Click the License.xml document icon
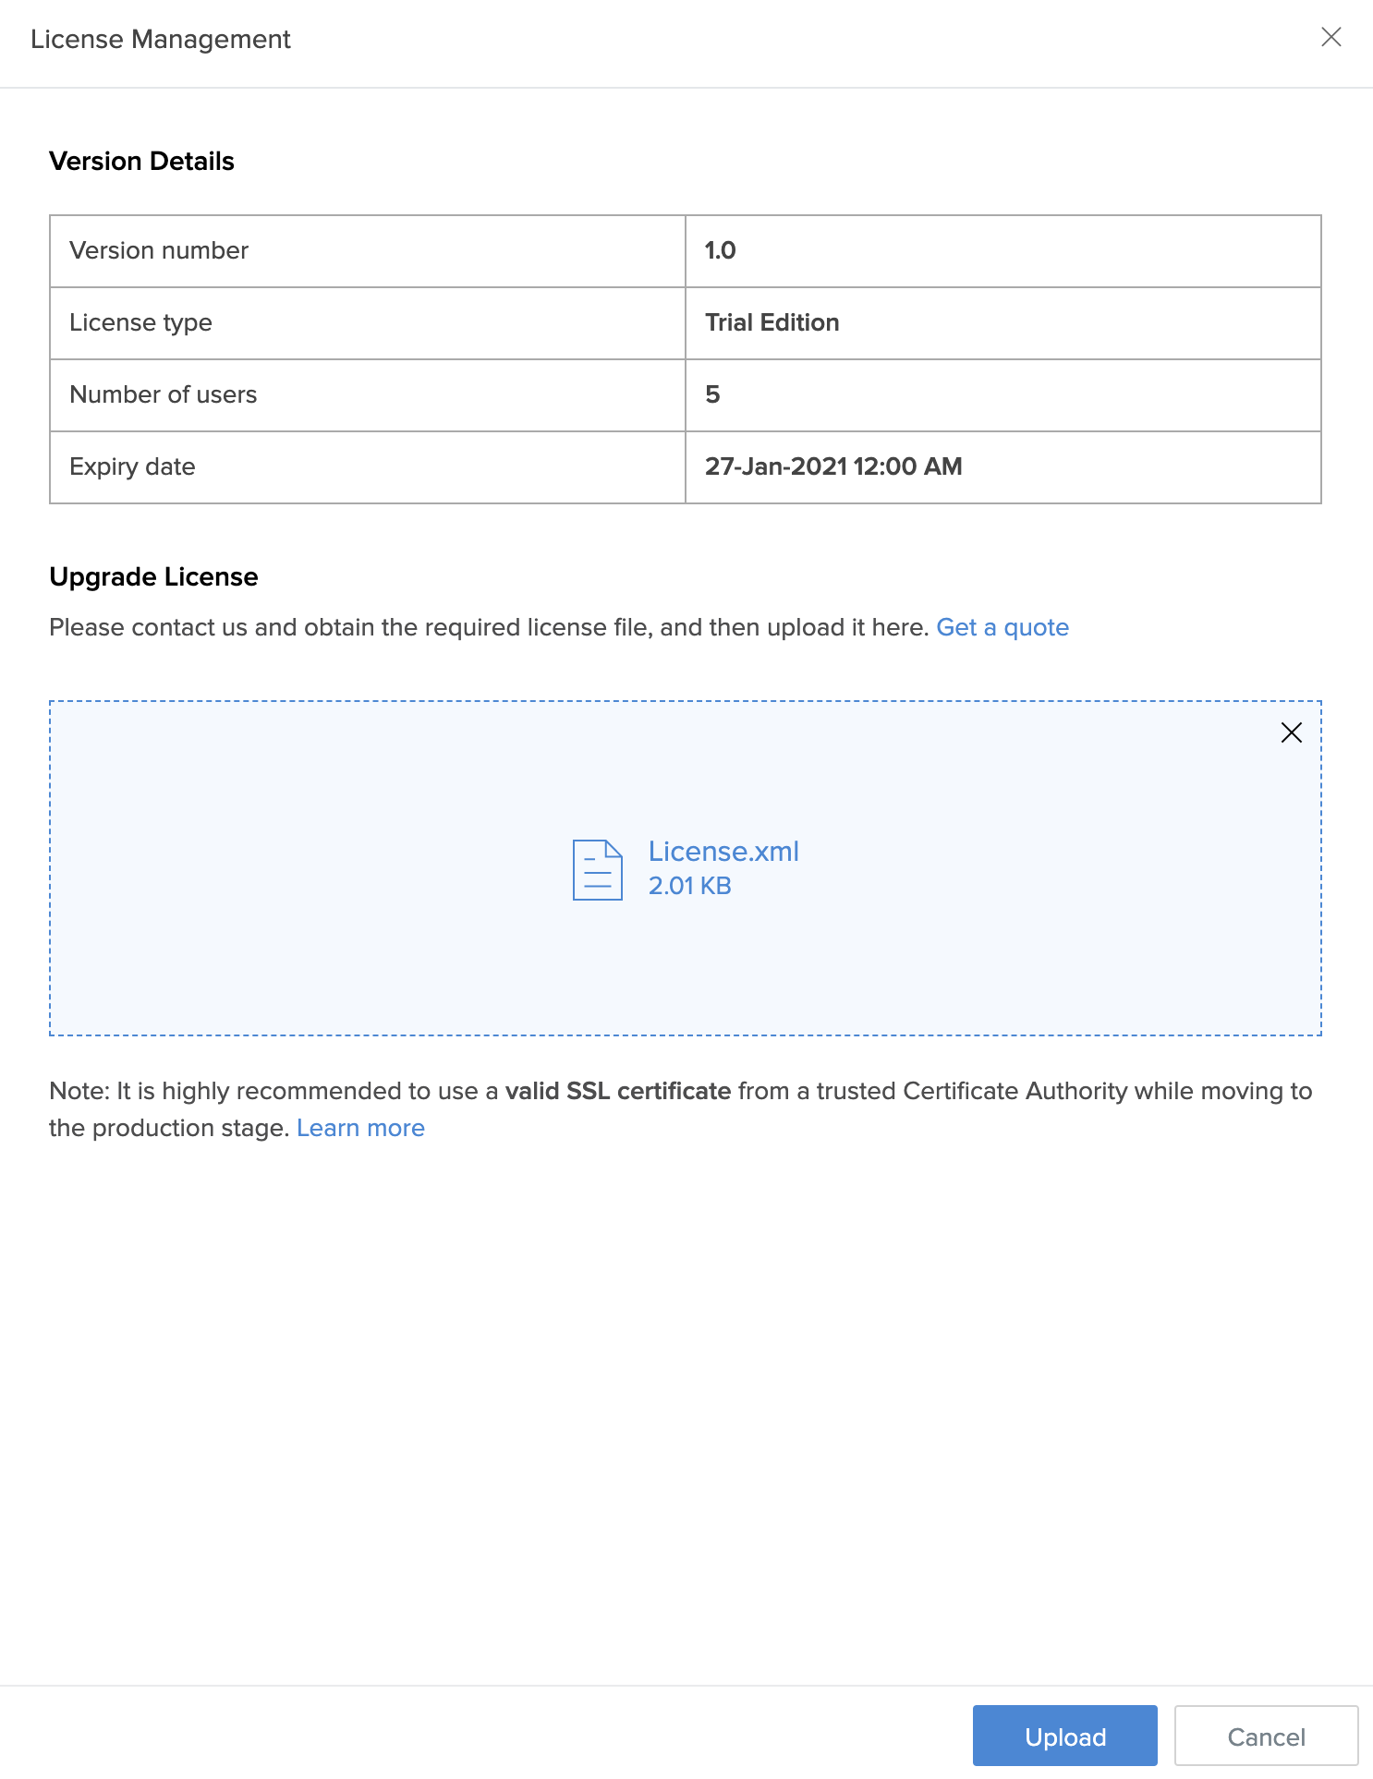The image size is (1373, 1779). (x=597, y=869)
